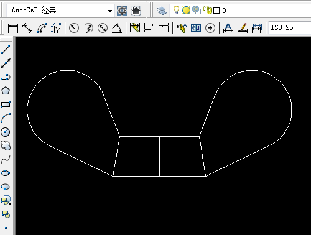This screenshot has height=235, width=311.
Task: Select the Construction Line tool
Action: point(6,63)
